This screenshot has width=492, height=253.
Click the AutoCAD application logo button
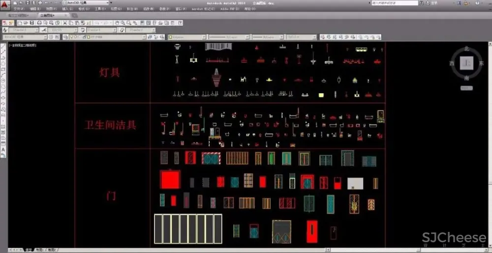point(4,4)
